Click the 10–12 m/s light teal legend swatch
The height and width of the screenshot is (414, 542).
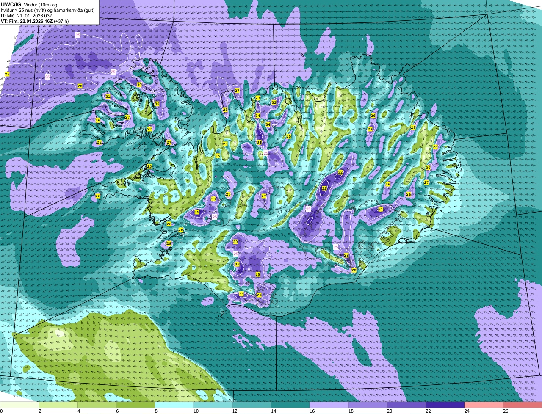coord(213,405)
